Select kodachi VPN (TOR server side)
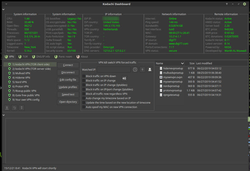The width and height of the screenshot is (250, 171). [x=30, y=69]
